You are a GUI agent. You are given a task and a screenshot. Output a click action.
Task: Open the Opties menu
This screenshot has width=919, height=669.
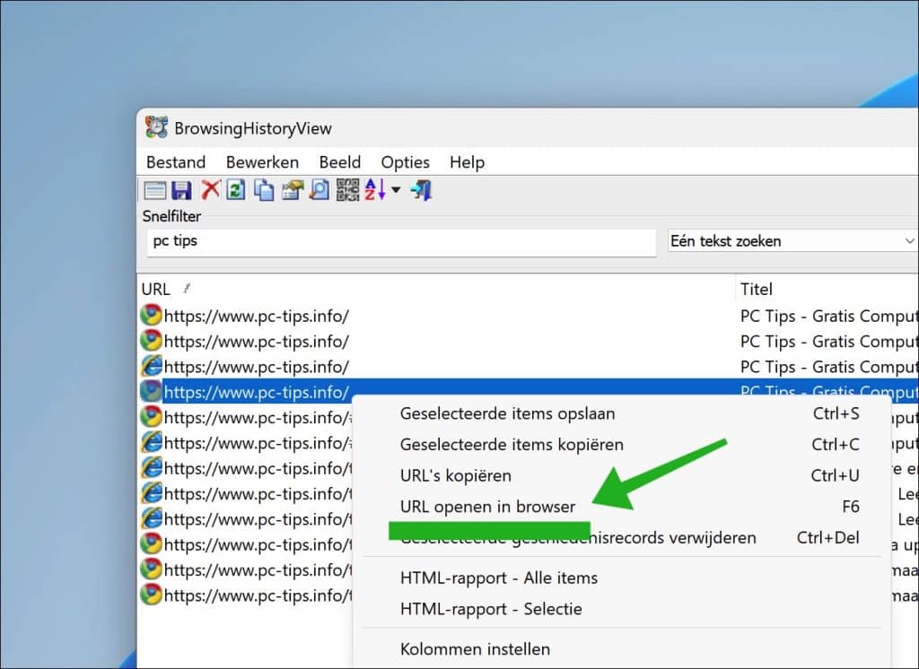pos(406,162)
